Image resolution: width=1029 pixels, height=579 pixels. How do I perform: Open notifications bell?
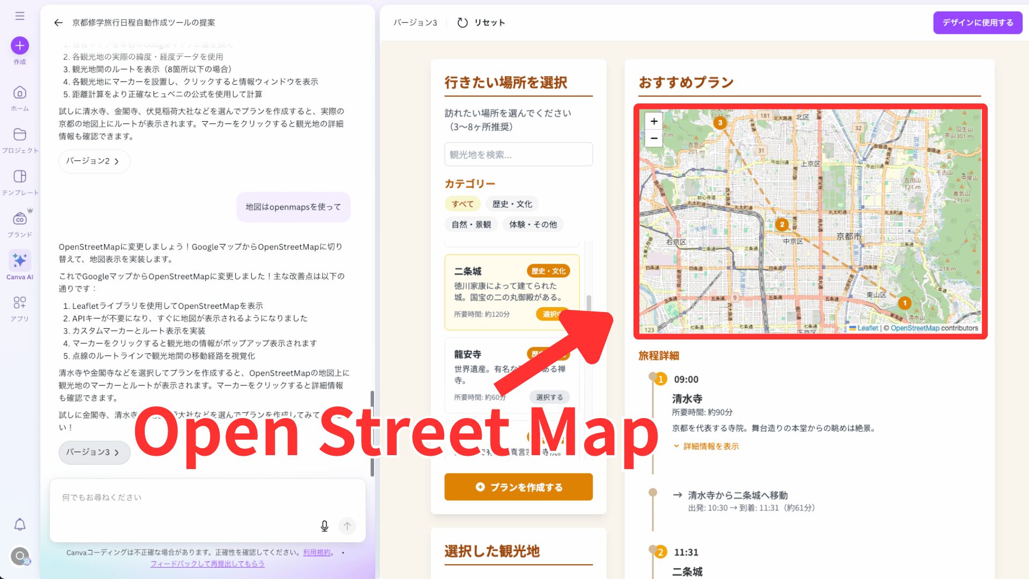[x=20, y=524]
